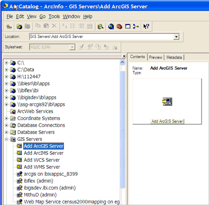Viewport: 209px width, 205px height.
Task: Close the catalog tree panel
Action: (124, 56)
